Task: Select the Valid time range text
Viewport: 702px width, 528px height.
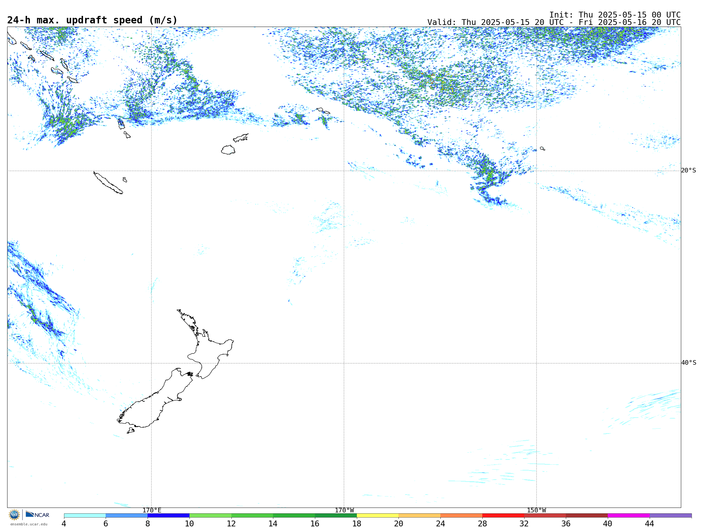Action: click(554, 22)
